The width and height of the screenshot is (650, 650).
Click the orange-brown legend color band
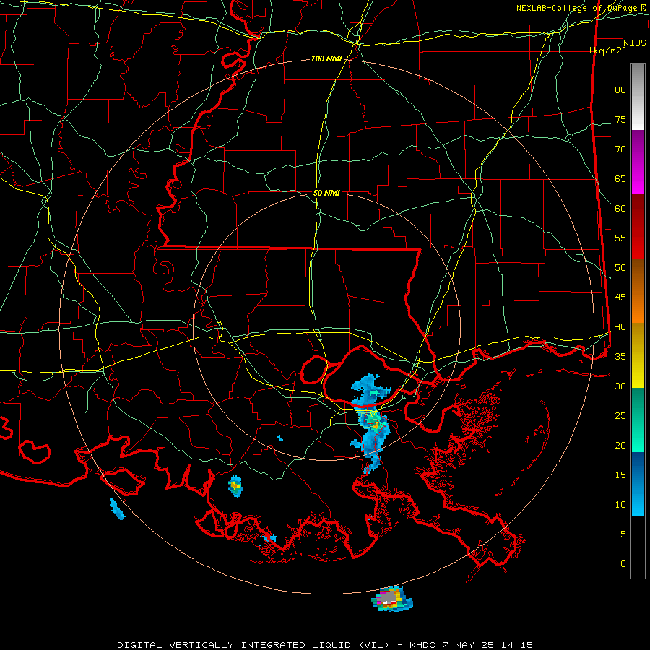pyautogui.click(x=638, y=291)
